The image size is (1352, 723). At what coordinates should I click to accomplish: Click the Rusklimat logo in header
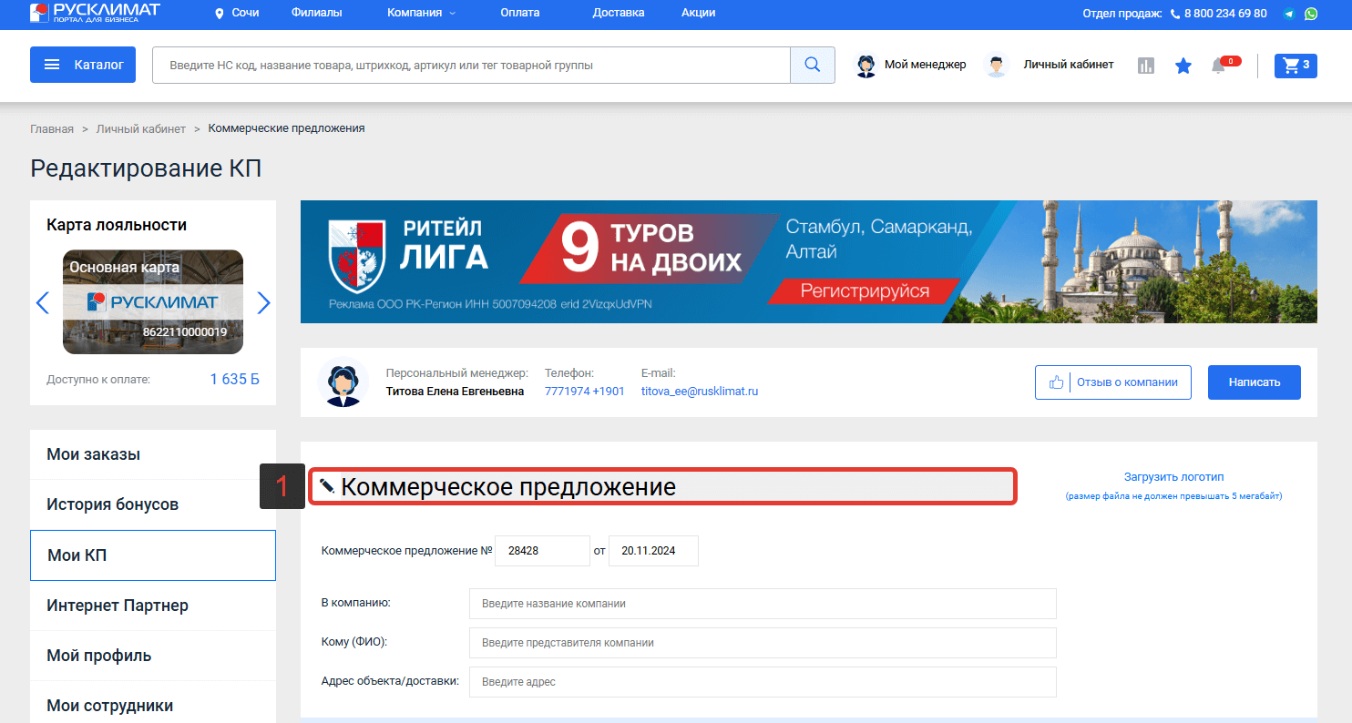pos(95,13)
